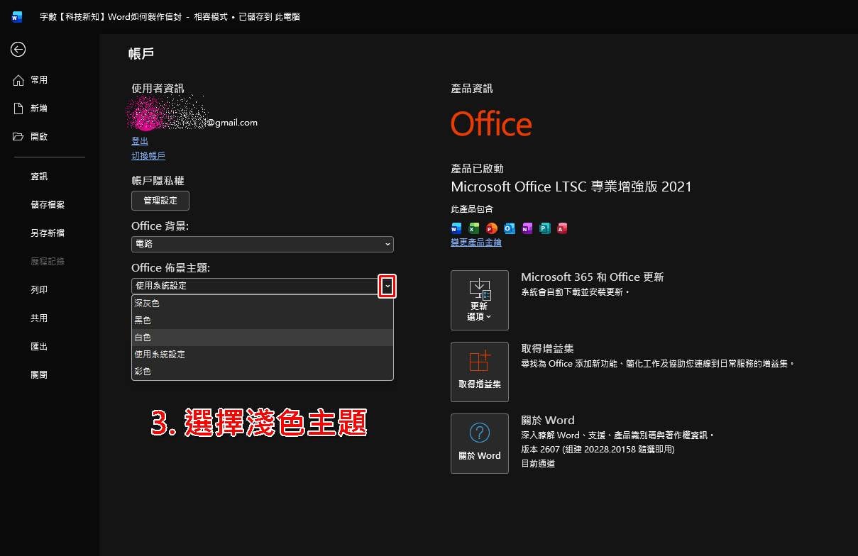Click the 帳戶隱私權 heading
The height and width of the screenshot is (556, 858).
tap(158, 181)
